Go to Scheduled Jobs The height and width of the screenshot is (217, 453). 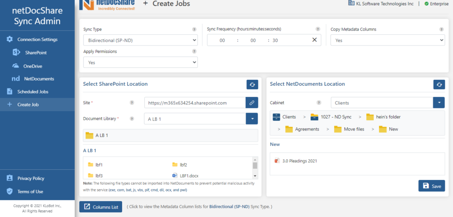(37, 92)
